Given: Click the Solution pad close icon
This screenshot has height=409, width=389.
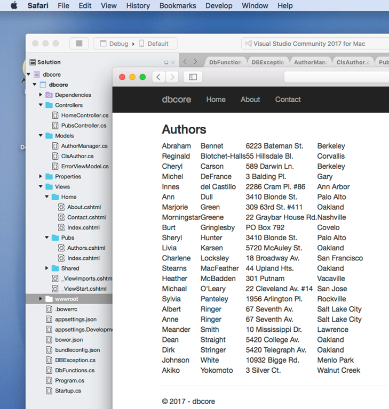Looking at the screenshot, I should click(x=173, y=62).
